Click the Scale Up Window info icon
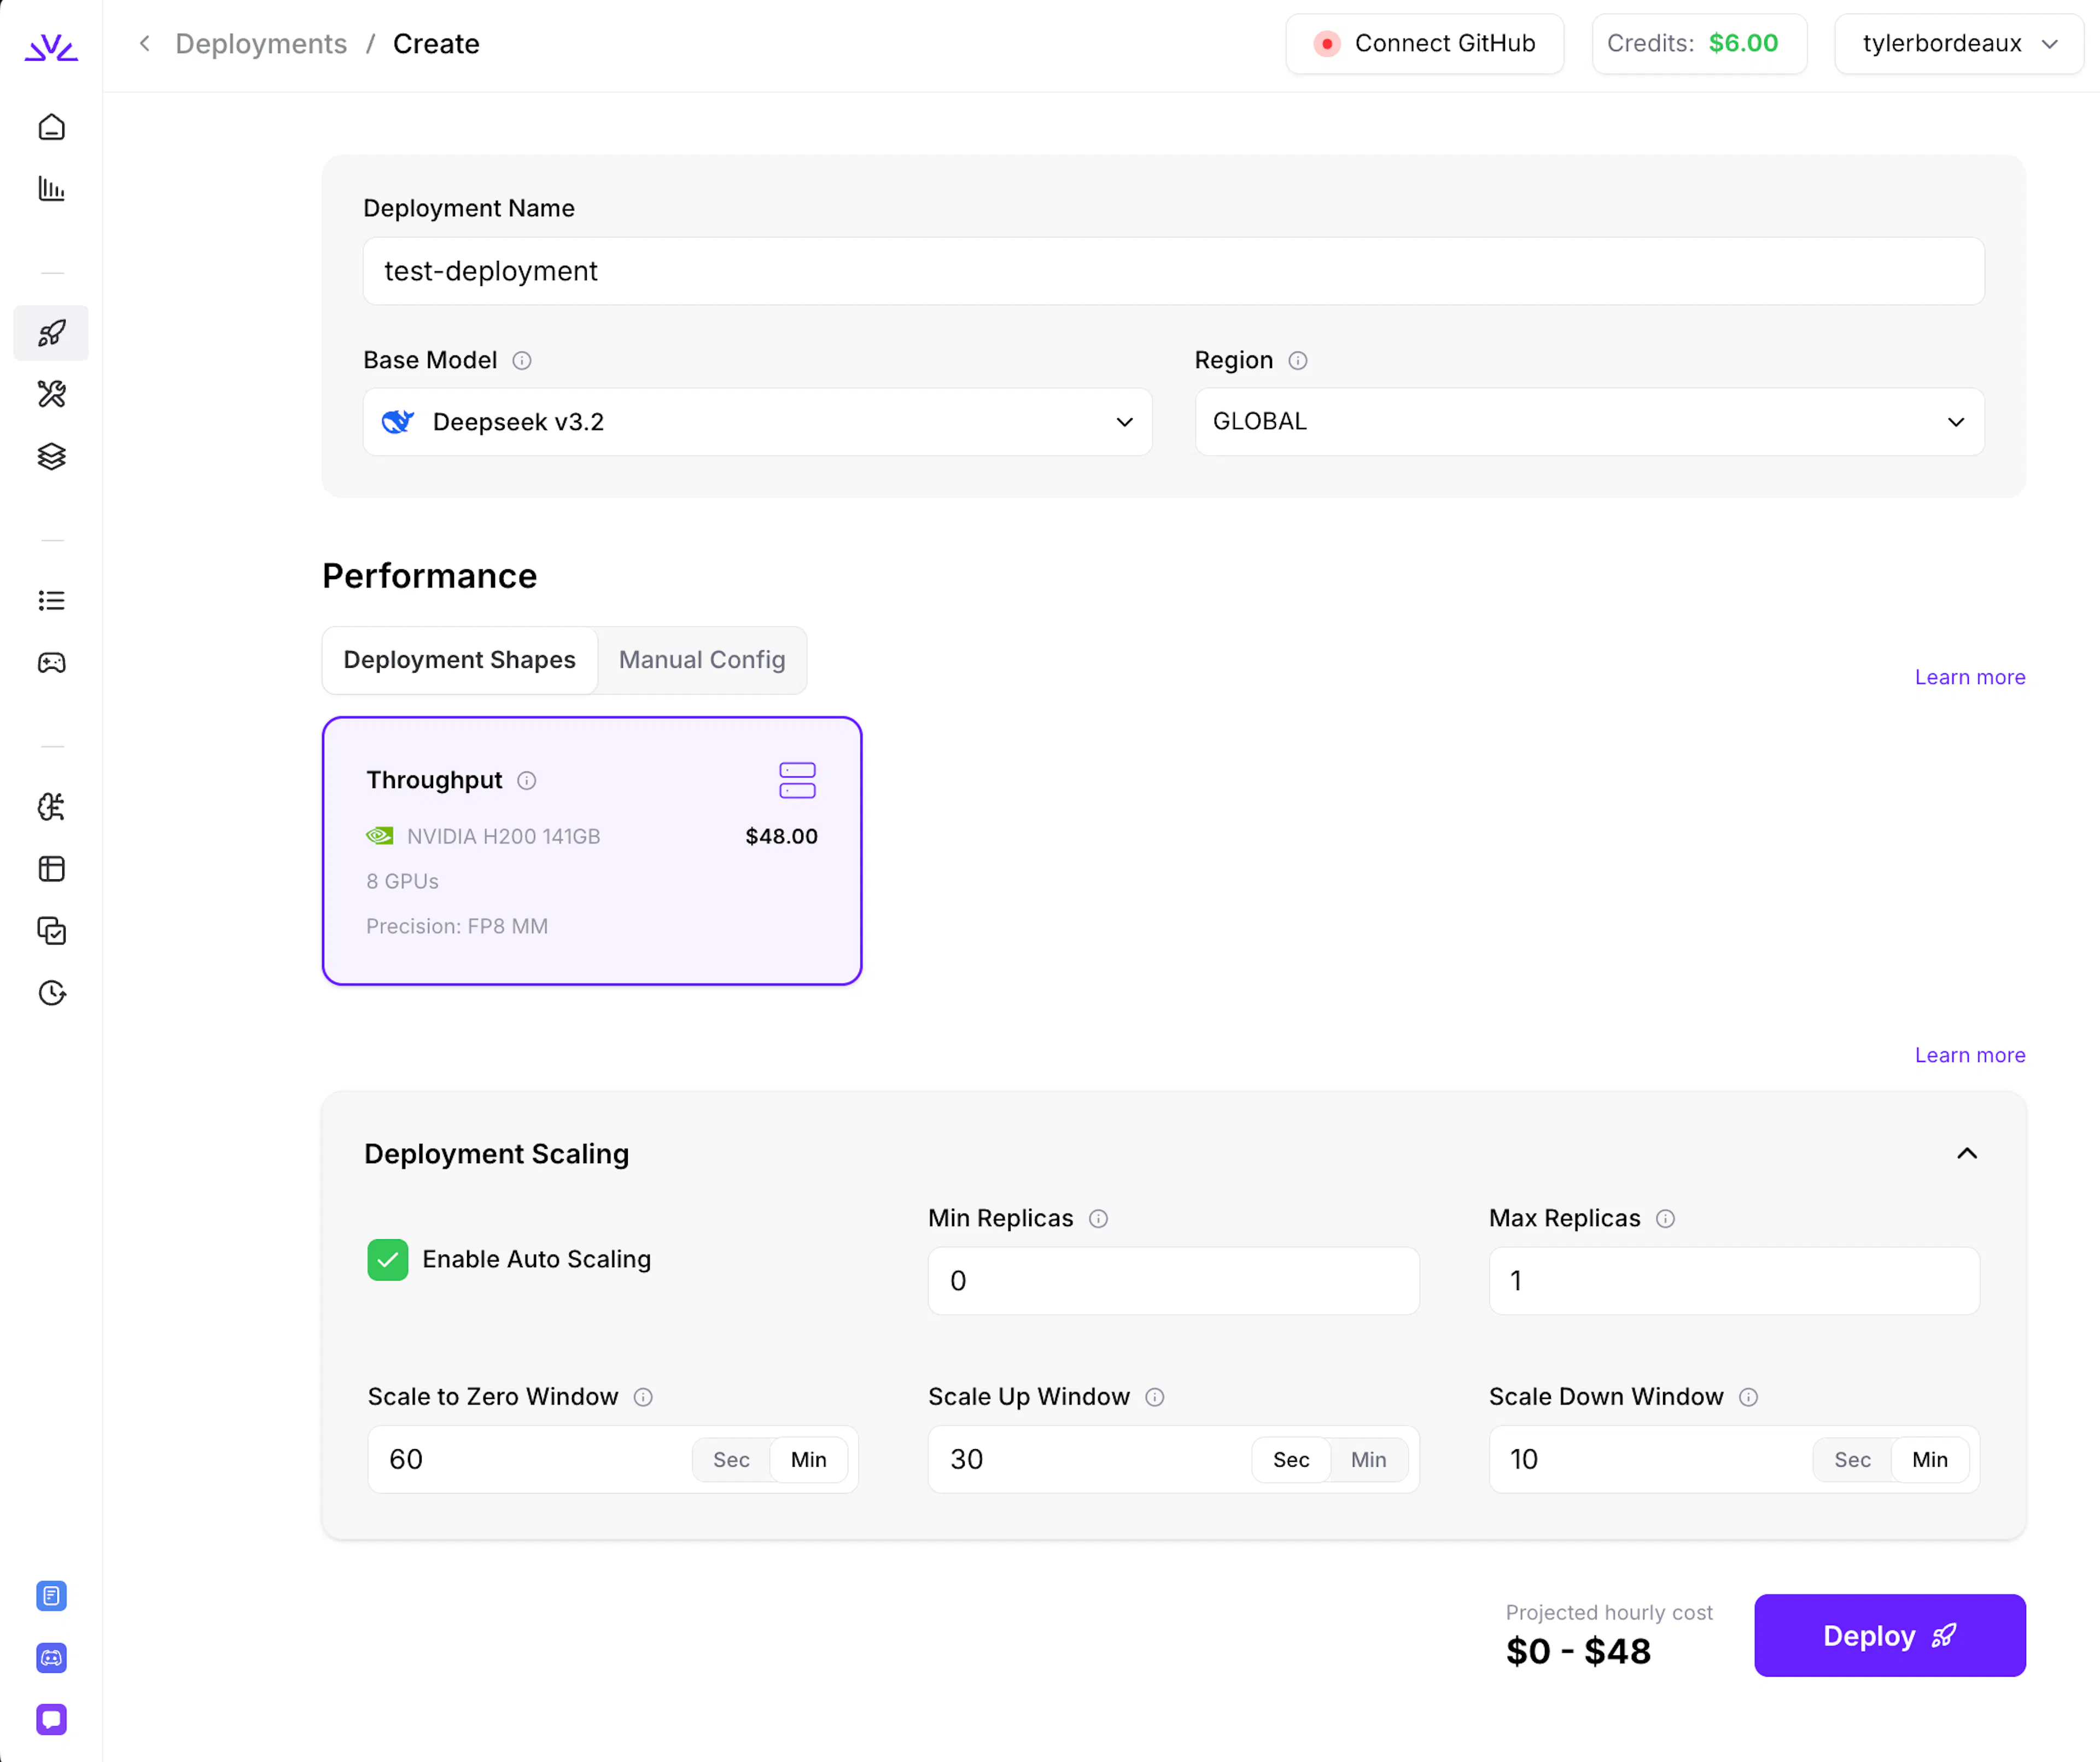 click(1154, 1398)
